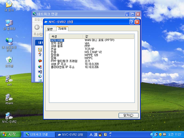Click the NYC-SVR2 상태 taskbar button
The height and width of the screenshot is (138, 184).
71,134
